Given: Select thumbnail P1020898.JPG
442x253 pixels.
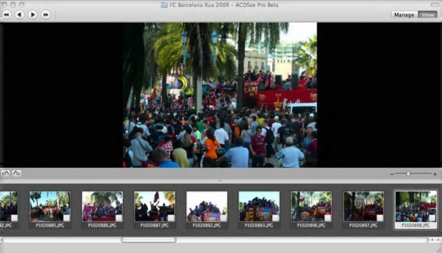Looking at the screenshot, I should pyautogui.click(x=416, y=206).
